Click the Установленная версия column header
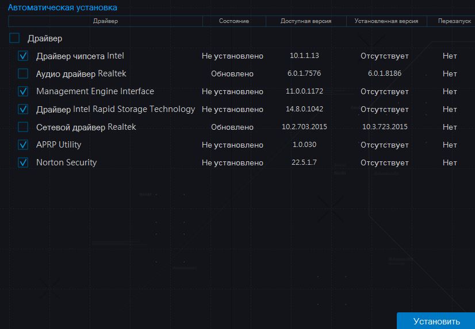 click(386, 21)
